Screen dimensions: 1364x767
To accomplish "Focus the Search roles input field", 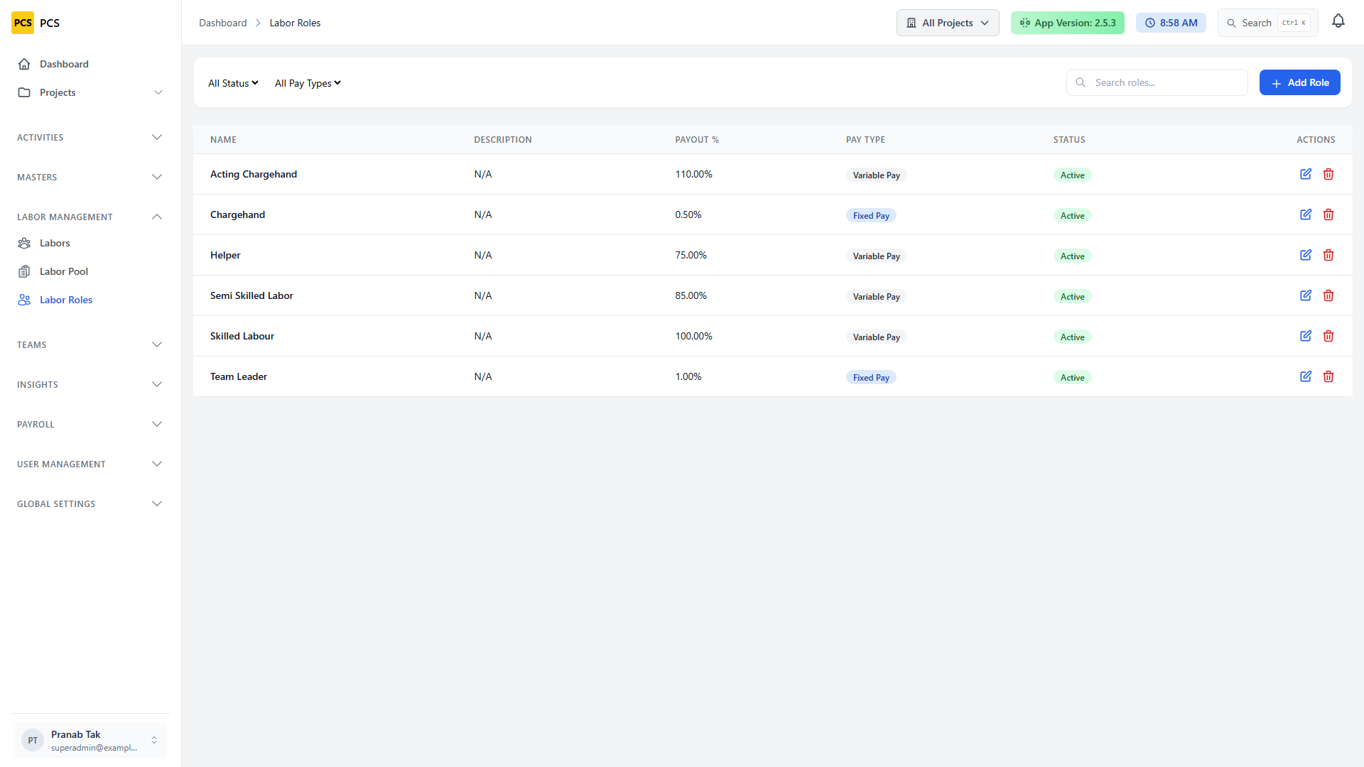I will coord(1157,82).
